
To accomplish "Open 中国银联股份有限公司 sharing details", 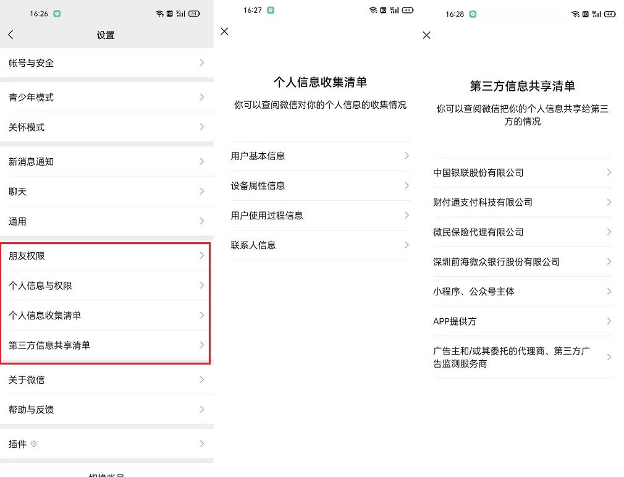I will point(523,172).
